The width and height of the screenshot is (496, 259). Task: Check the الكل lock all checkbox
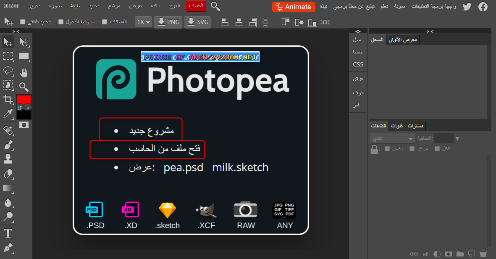(x=437, y=149)
